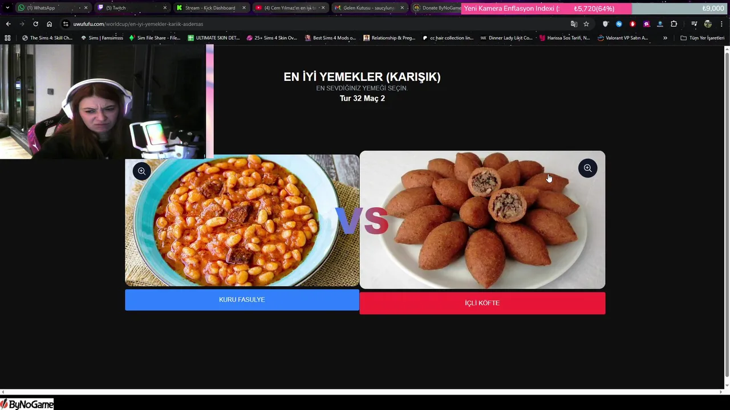Vote for İçli Köfte red button
This screenshot has width=730, height=410.
click(x=482, y=303)
